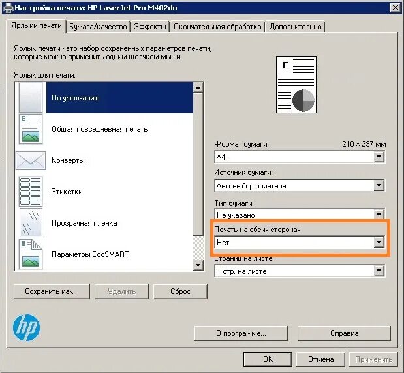Select the default shortcut blank page icon

31,98
